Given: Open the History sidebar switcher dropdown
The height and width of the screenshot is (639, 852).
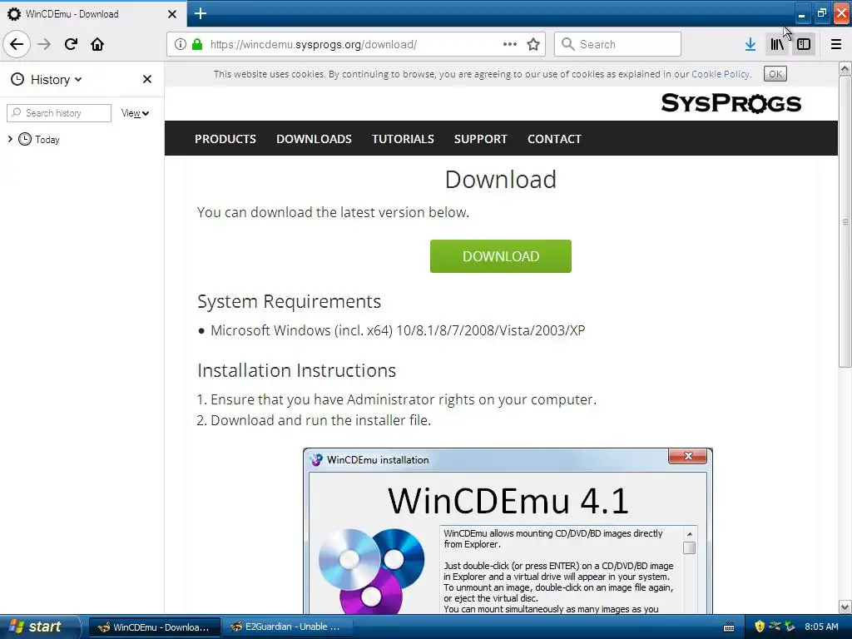Looking at the screenshot, I should pyautogui.click(x=47, y=79).
